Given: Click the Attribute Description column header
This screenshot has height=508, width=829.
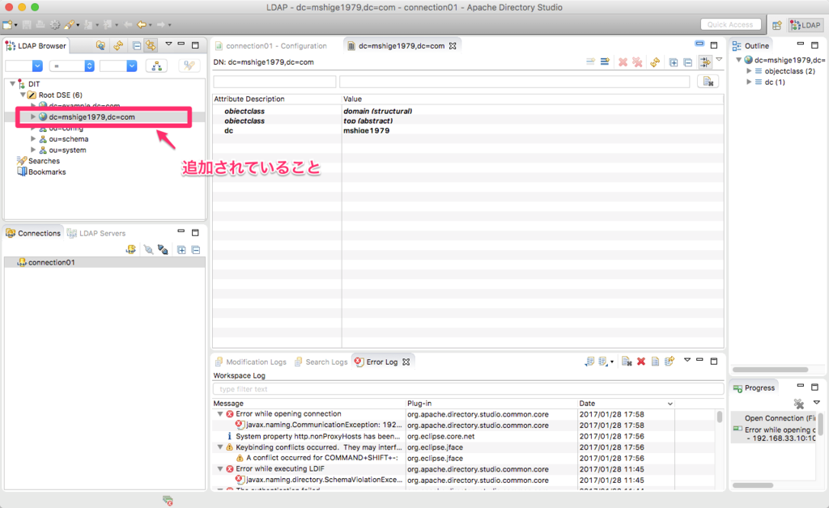Looking at the screenshot, I should [277, 99].
